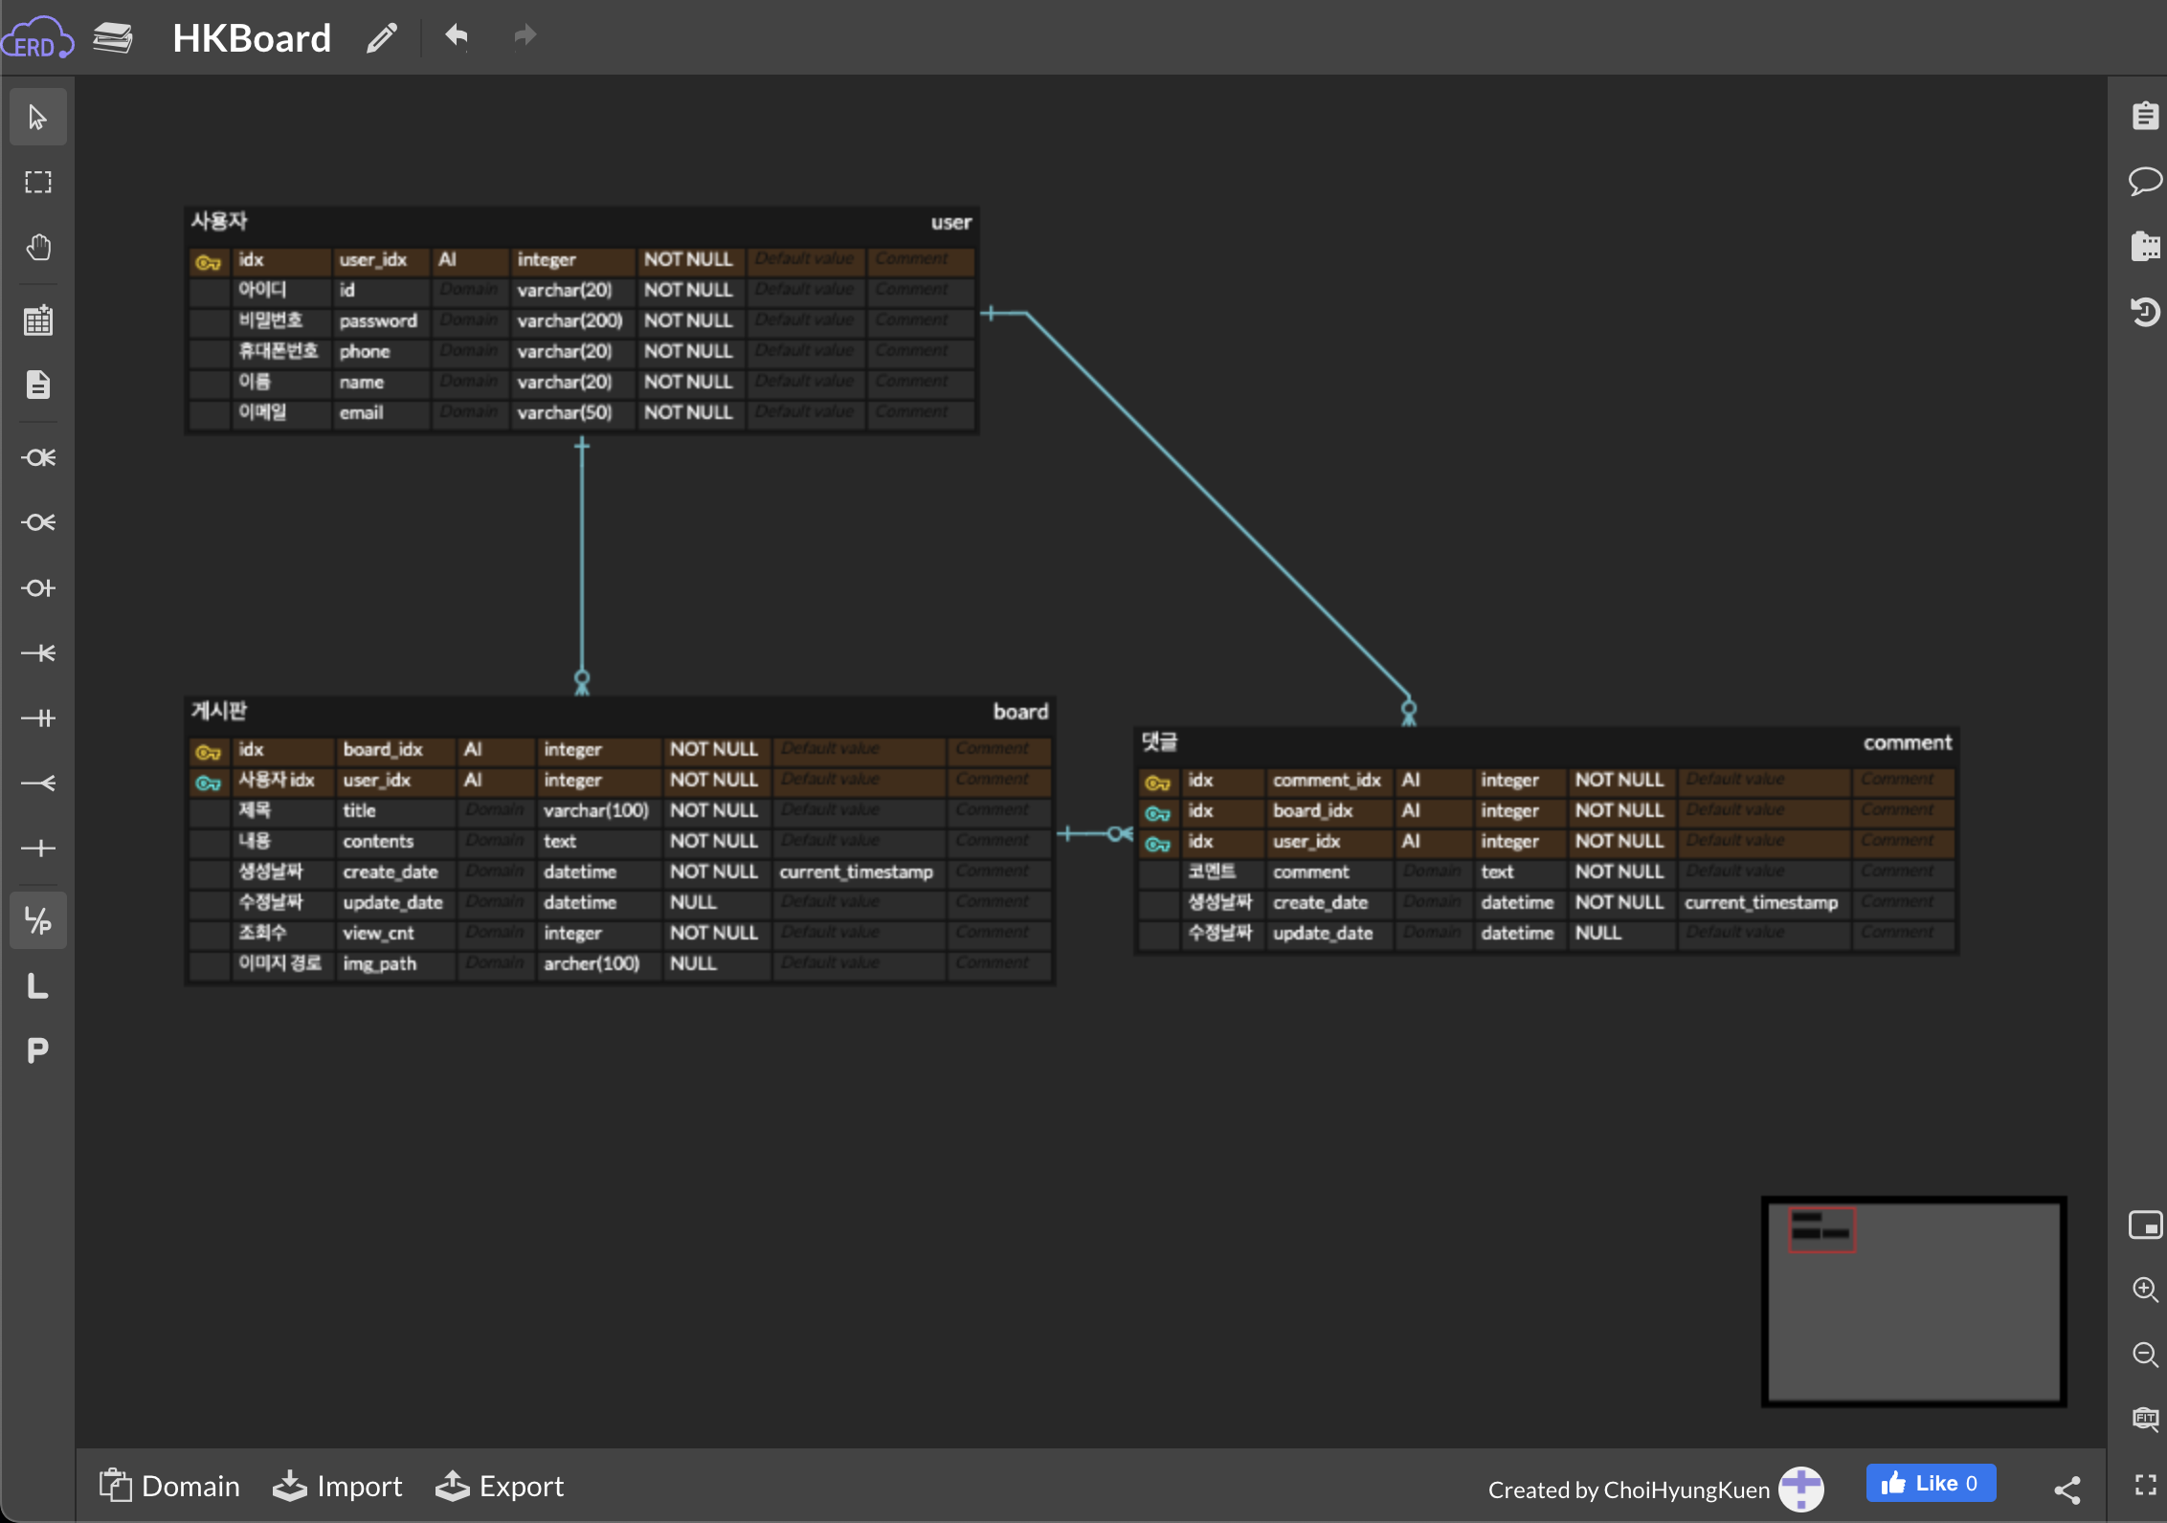Open the Domain panel
This screenshot has width=2167, height=1523.
(x=169, y=1486)
